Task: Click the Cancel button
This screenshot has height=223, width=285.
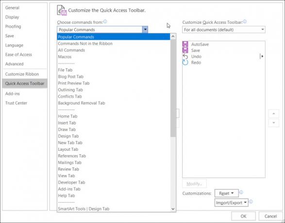Action: coord(270,216)
